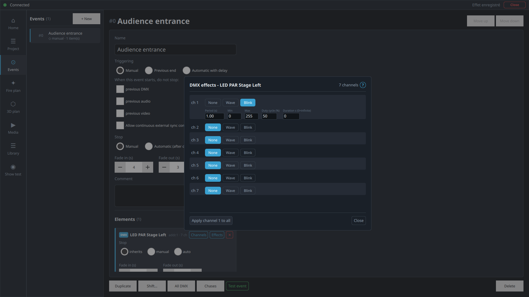The width and height of the screenshot is (529, 297).
Task: Click the Fade in minus stepper
Action: tap(120, 167)
